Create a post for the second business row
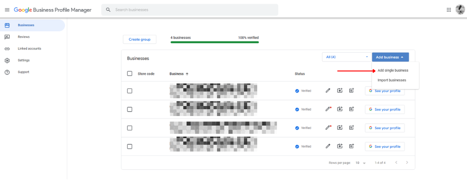 (352, 109)
